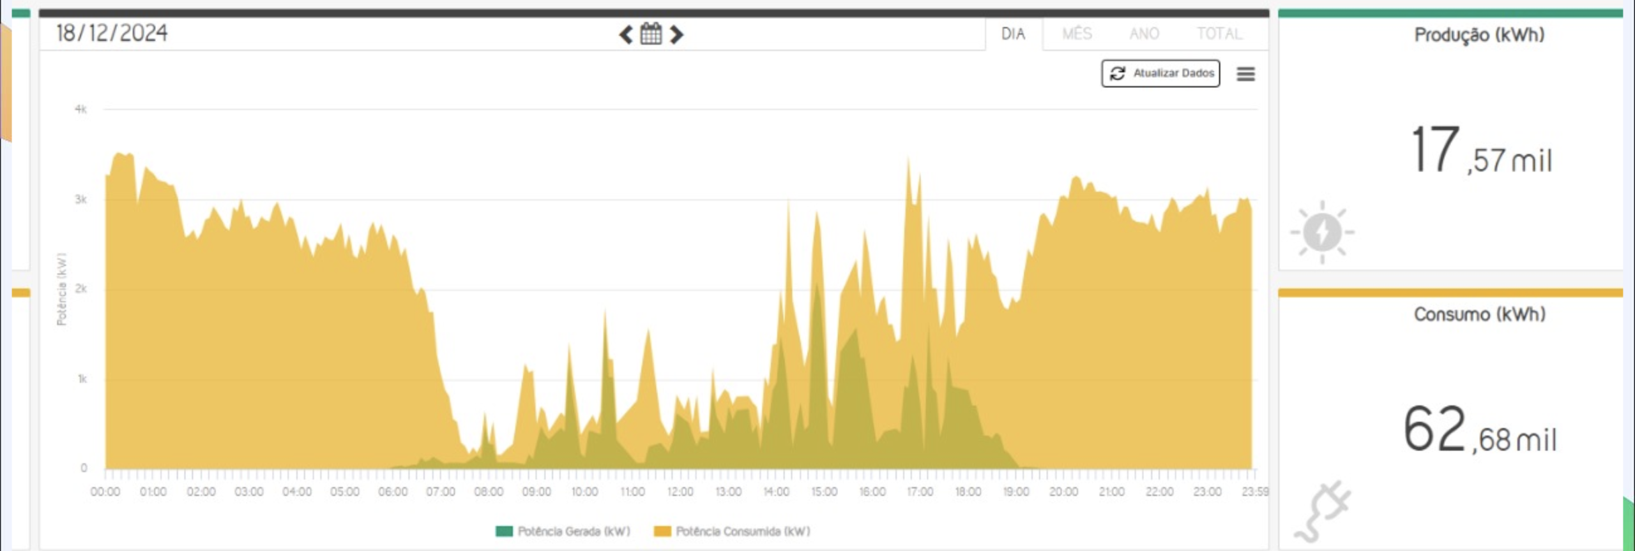Image resolution: width=1635 pixels, height=551 pixels.
Task: Switch to the MÊS tab
Action: coord(1077,34)
